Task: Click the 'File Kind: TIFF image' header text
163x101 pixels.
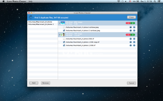Action: tap(74, 34)
